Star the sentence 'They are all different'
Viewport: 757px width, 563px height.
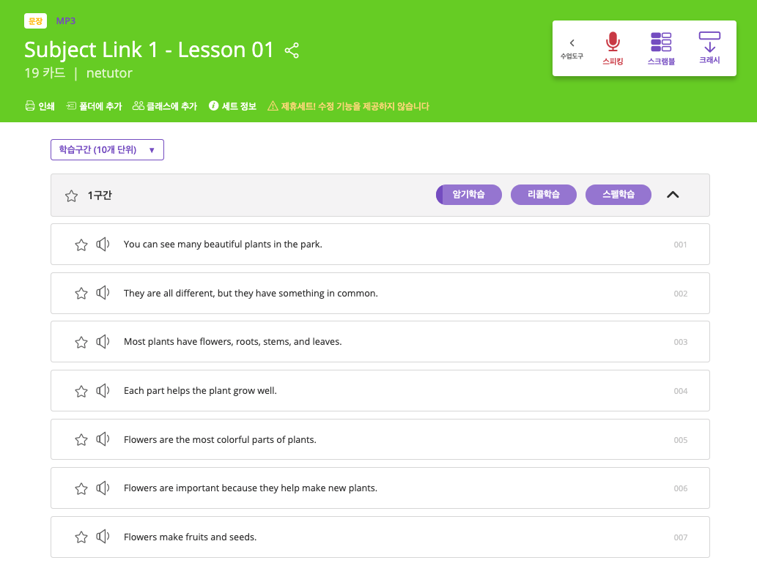pyautogui.click(x=81, y=293)
